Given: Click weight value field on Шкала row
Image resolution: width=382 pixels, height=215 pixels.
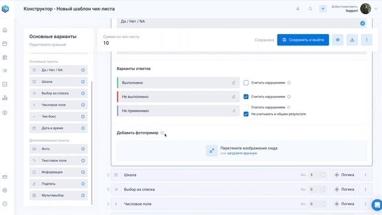Looking at the screenshot, I should (315, 175).
